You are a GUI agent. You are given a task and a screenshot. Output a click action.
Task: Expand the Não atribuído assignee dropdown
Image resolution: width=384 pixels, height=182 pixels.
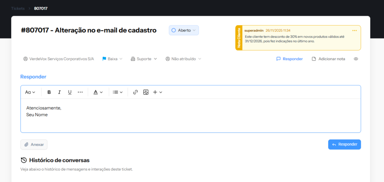183,59
